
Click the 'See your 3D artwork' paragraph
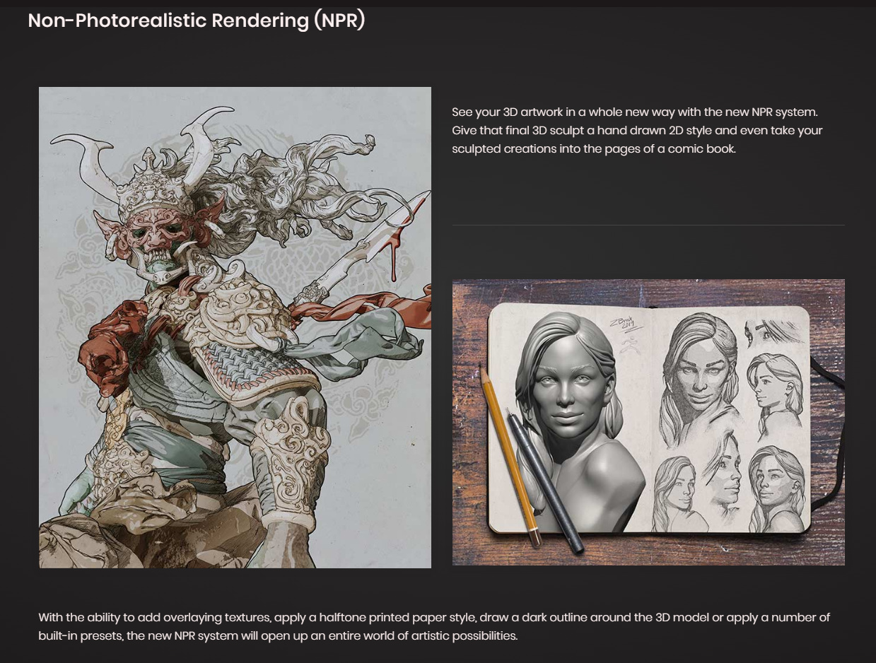636,131
